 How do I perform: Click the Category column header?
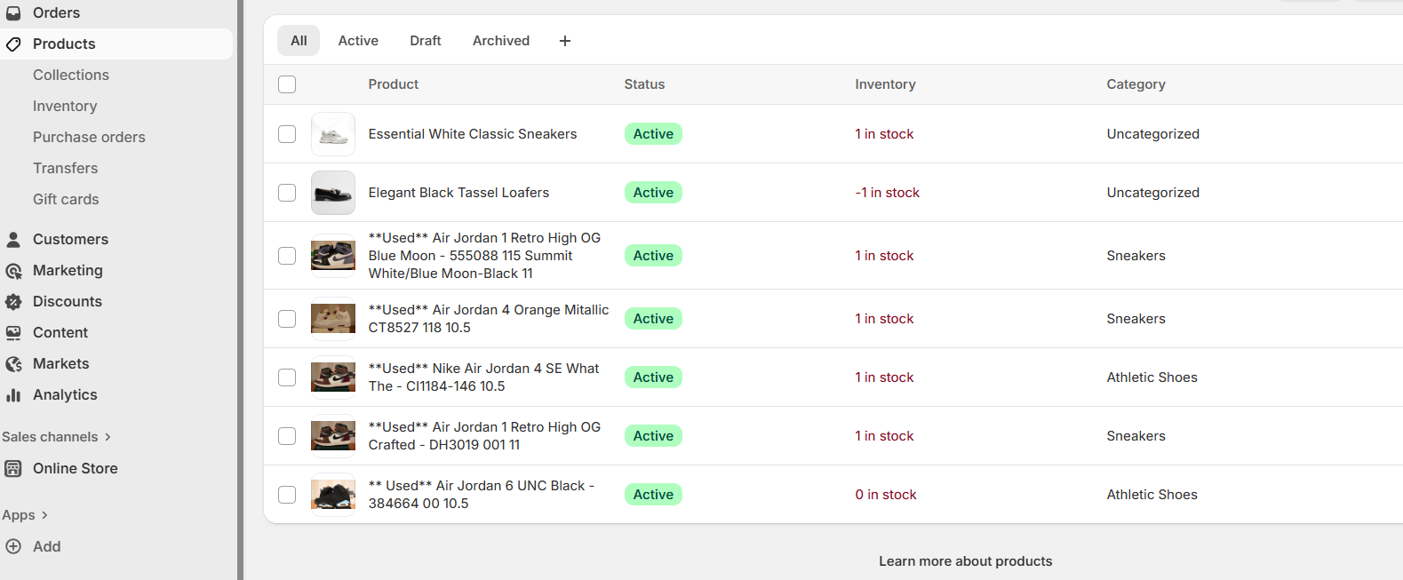1136,84
